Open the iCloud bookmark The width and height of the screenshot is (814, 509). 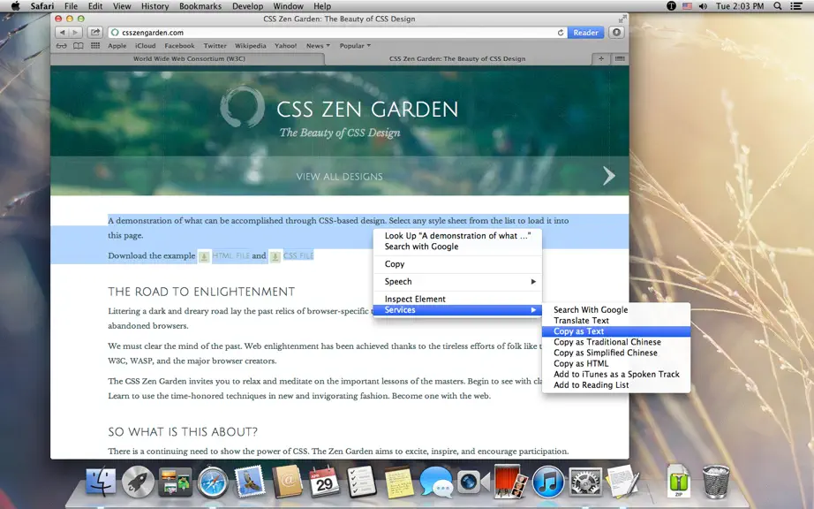click(x=146, y=46)
